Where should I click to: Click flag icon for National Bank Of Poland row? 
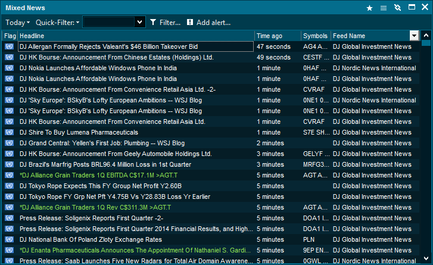(x=9, y=239)
